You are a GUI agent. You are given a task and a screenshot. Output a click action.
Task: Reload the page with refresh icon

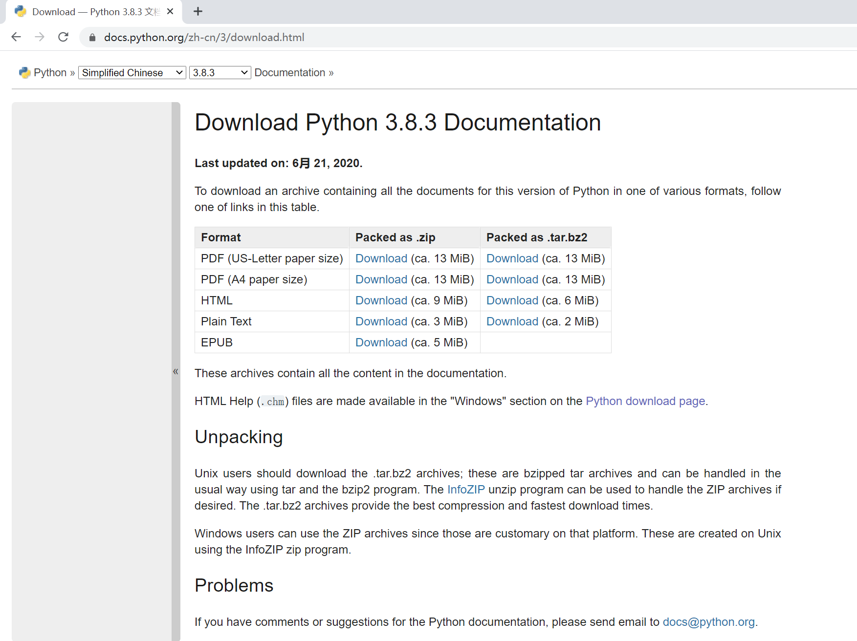[x=63, y=37]
